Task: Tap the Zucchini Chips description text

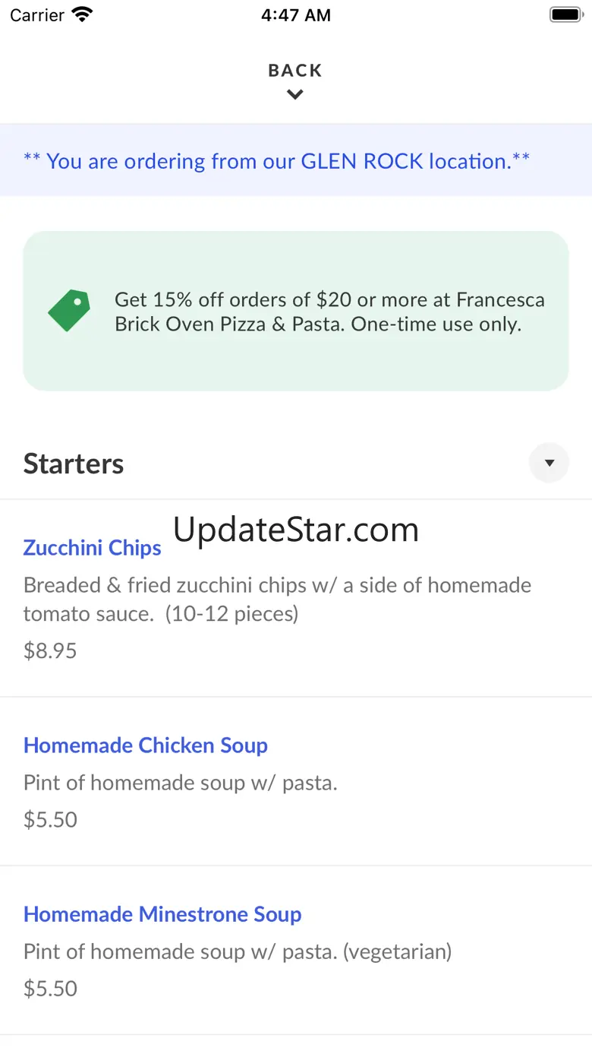Action: pyautogui.click(x=277, y=599)
